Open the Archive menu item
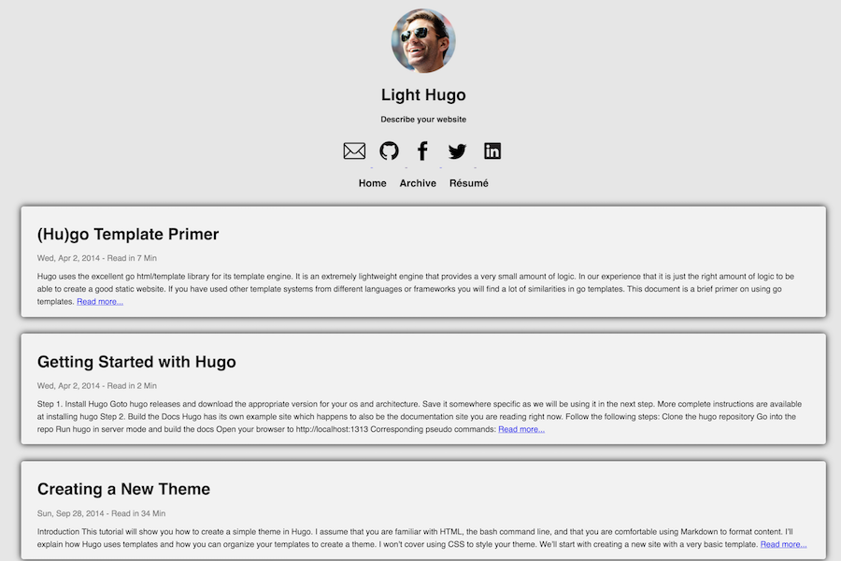 (418, 183)
